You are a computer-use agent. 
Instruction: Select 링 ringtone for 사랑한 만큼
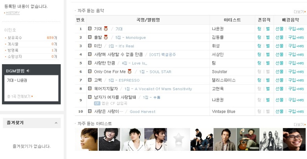[259, 63]
